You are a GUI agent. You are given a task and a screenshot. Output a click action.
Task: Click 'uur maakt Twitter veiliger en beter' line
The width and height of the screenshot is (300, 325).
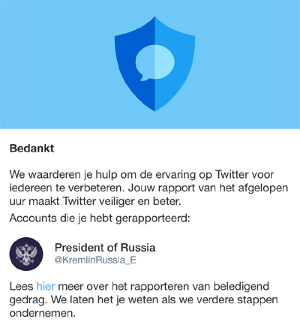(95, 201)
